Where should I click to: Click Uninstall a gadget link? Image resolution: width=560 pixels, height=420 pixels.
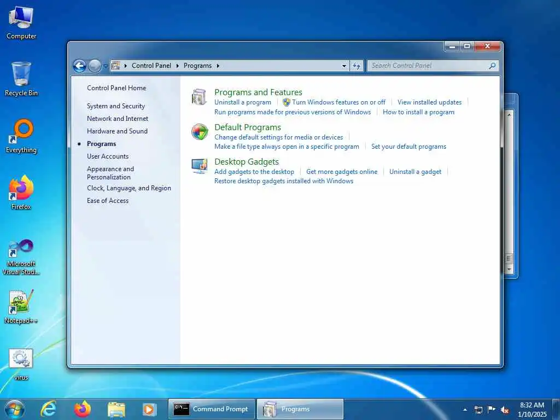point(415,172)
